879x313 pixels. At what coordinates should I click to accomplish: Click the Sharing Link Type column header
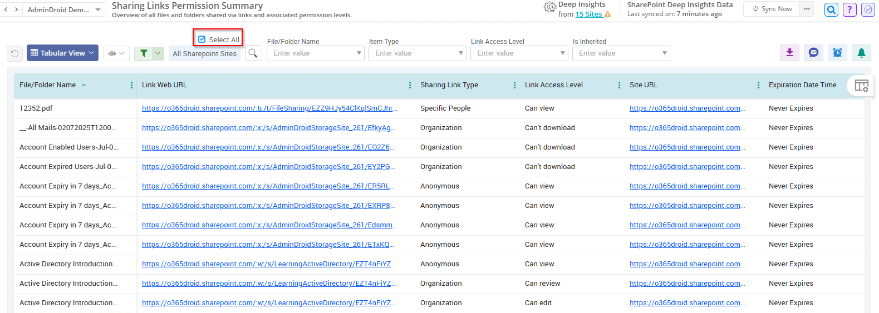click(x=449, y=85)
